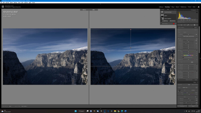The width and height of the screenshot is (201, 113).
Task: Click the Previous button
Action: coord(182,106)
